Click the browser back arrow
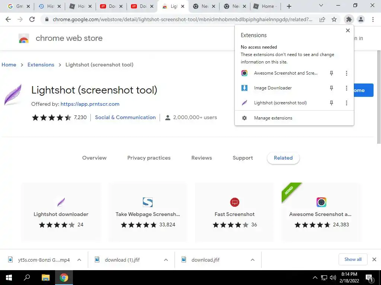 pyautogui.click(x=8, y=19)
